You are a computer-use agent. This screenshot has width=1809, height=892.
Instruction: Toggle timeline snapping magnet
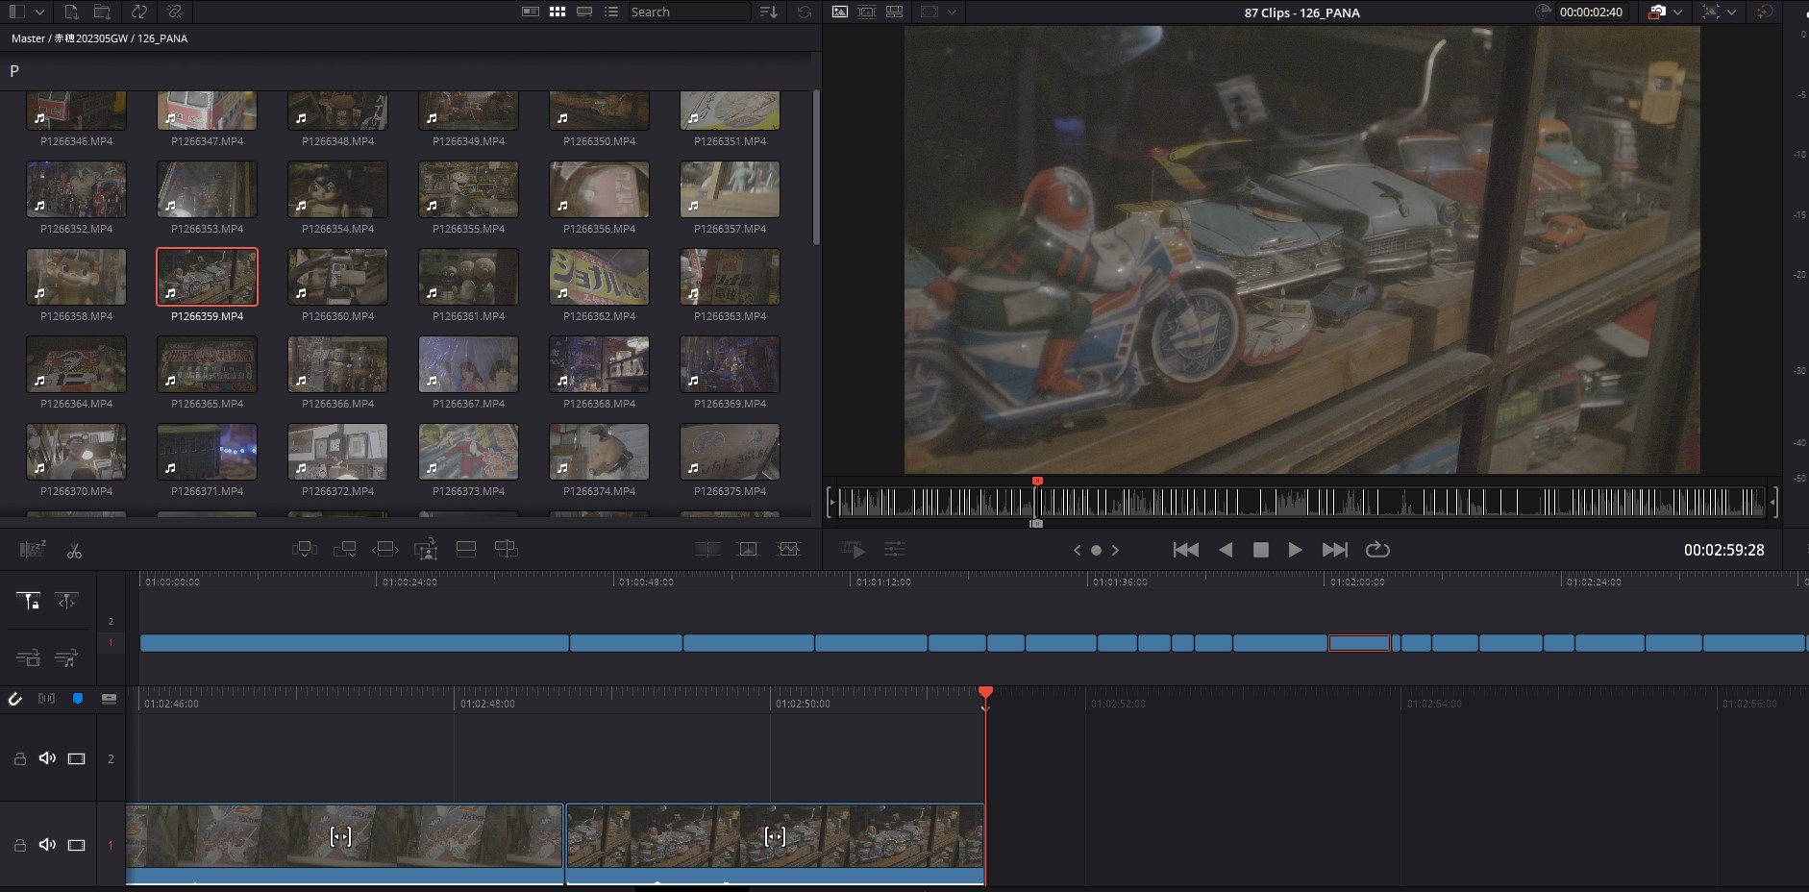click(x=15, y=699)
